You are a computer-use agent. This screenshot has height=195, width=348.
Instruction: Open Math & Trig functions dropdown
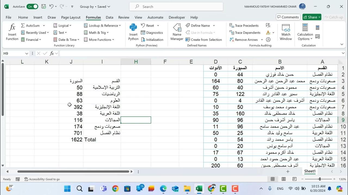[x=96, y=32]
